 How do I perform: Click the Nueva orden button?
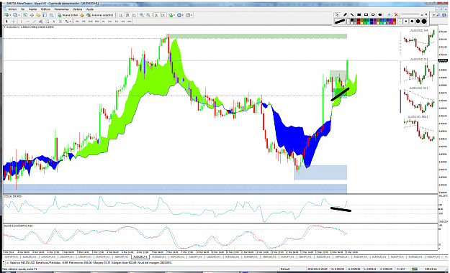coord(68,15)
